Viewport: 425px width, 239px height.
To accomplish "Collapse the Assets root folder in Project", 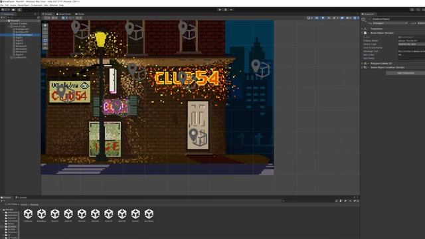I will click(x=1, y=210).
